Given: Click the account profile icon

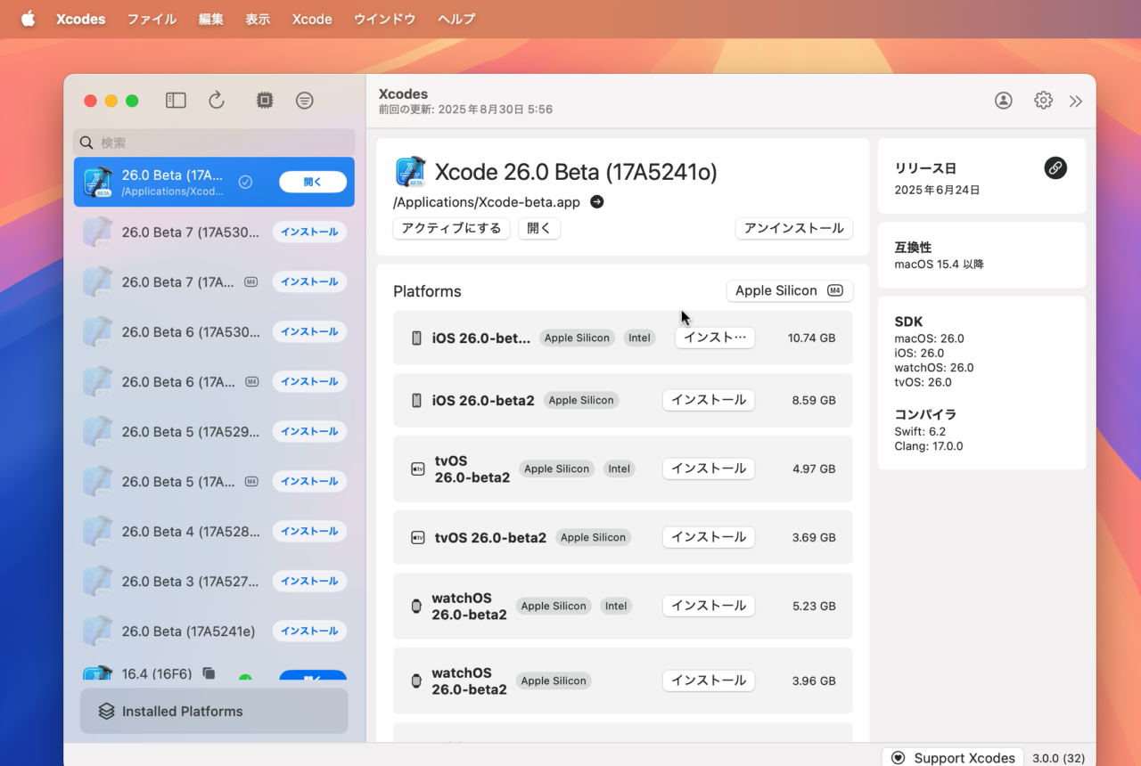Looking at the screenshot, I should click(x=1003, y=100).
